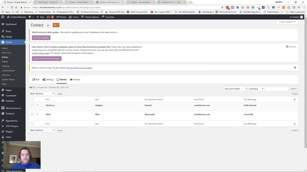The width and height of the screenshot is (307, 172).
Task: Open the top Bulk Actions dropdown
Action: pos(42,94)
